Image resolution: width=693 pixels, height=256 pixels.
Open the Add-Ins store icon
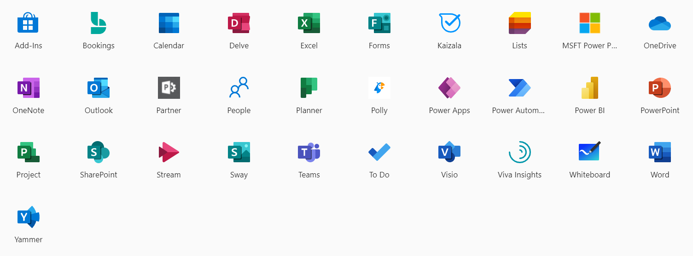(x=28, y=23)
